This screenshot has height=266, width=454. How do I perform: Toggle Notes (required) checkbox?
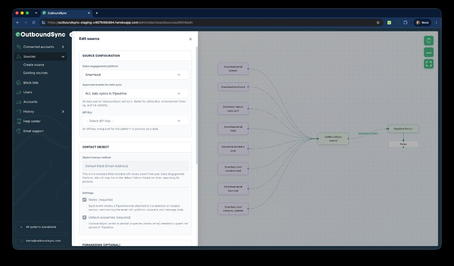pos(85,199)
